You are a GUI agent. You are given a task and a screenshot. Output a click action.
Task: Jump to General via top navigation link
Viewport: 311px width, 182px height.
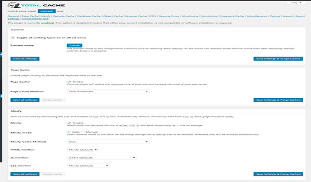tap(13, 16)
